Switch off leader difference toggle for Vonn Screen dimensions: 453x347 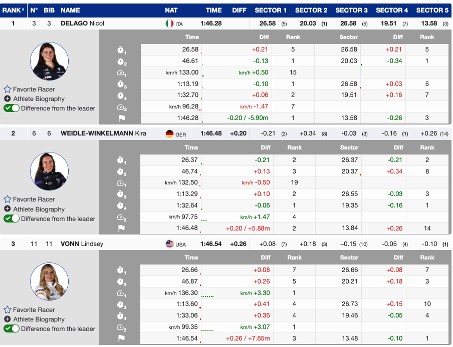click(12, 328)
